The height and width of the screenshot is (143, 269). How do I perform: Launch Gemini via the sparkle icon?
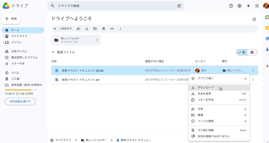click(x=248, y=6)
